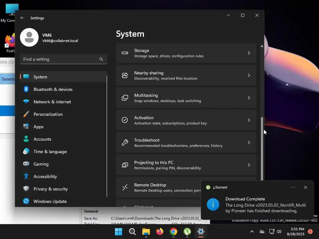Open the Windows Start menu
The image size is (319, 239).
pos(119,232)
